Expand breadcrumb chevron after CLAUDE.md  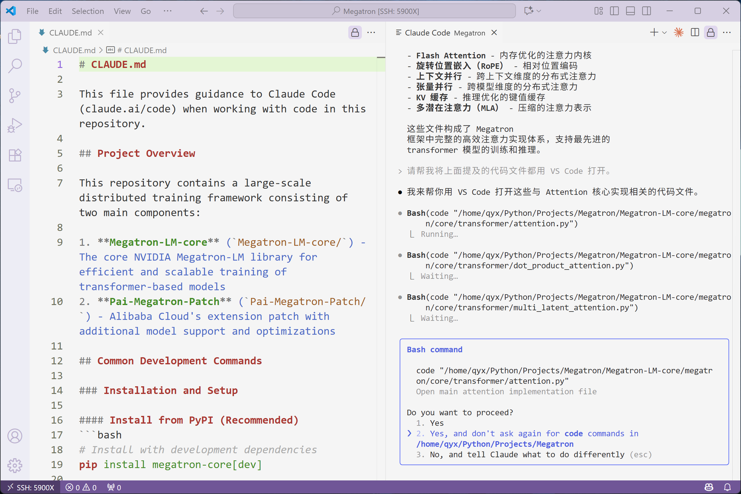tap(101, 50)
